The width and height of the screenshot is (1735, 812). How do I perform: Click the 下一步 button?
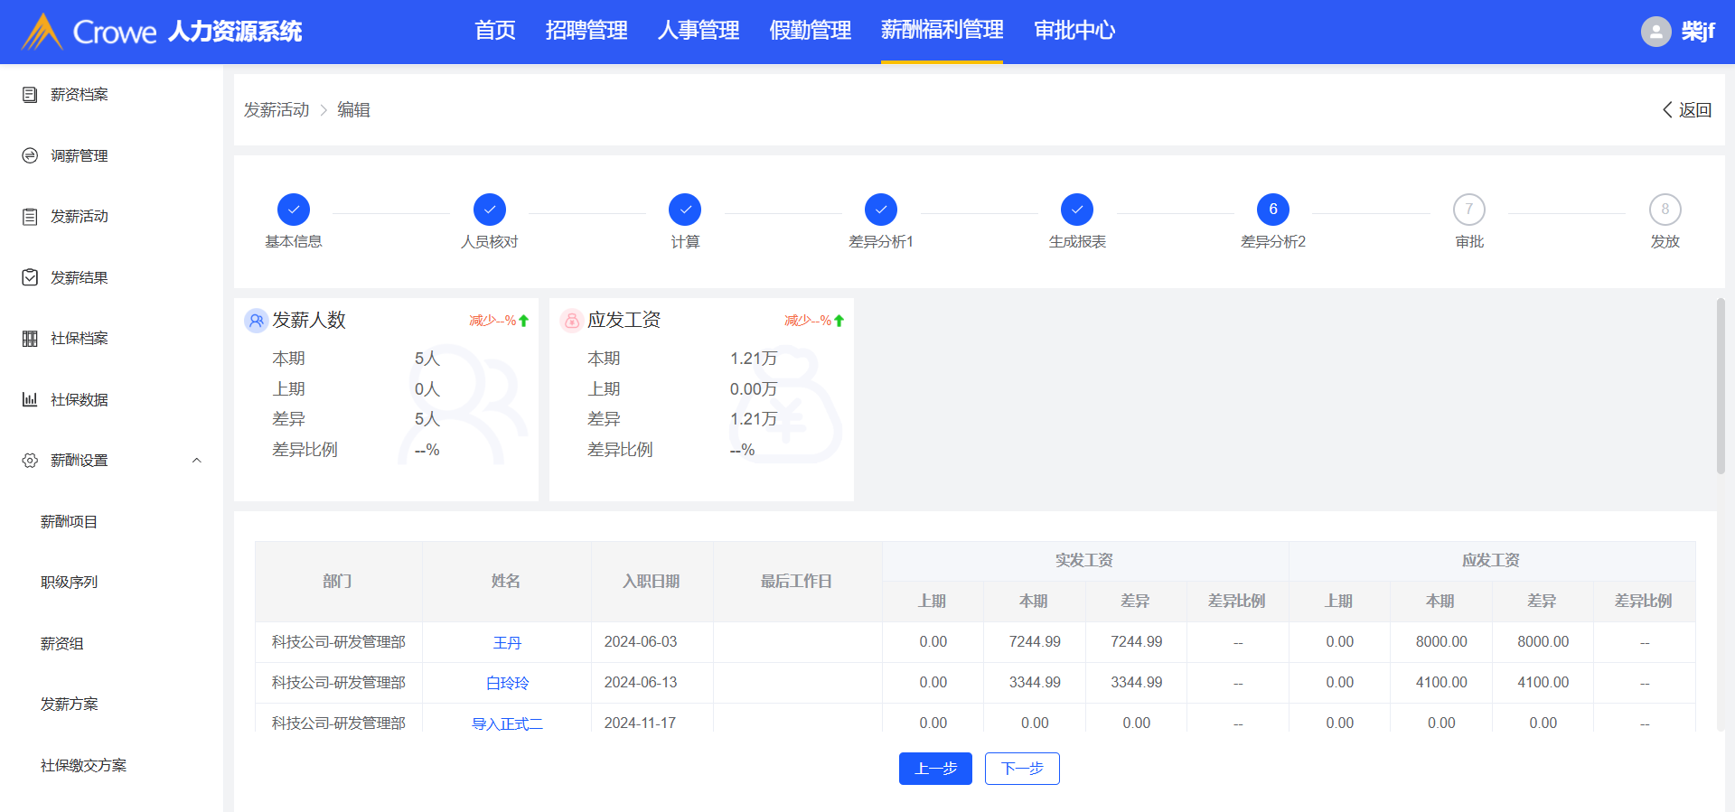point(1022,769)
